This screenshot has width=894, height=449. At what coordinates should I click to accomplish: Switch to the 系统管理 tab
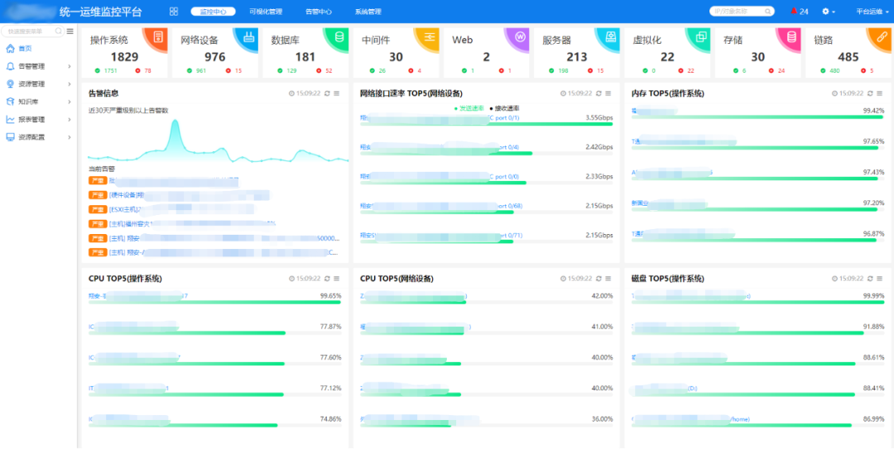(x=368, y=12)
